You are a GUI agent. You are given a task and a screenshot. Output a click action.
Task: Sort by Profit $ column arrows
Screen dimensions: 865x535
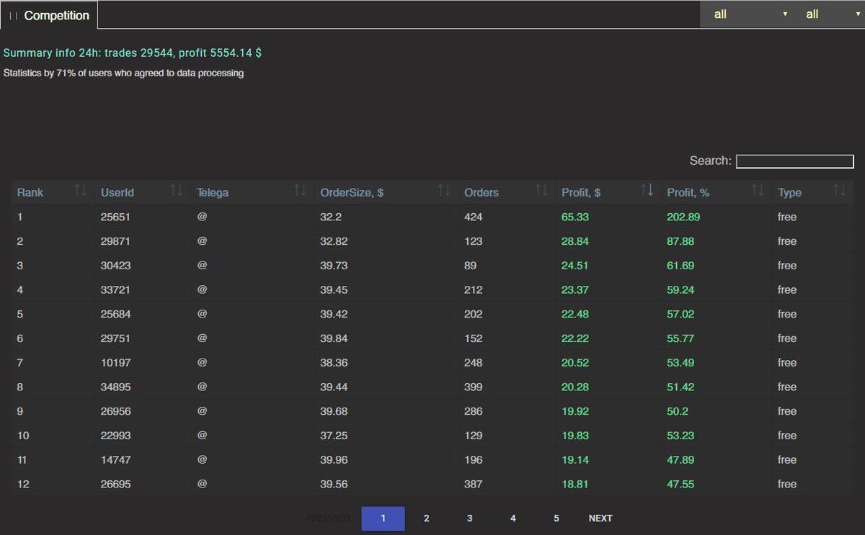point(647,190)
